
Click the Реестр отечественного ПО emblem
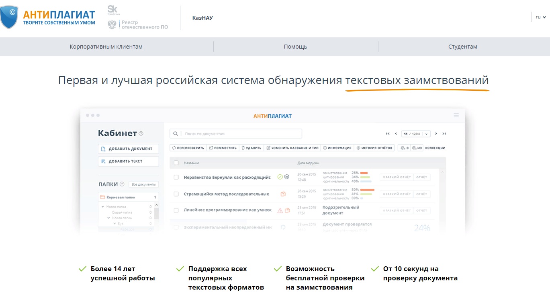coord(112,25)
